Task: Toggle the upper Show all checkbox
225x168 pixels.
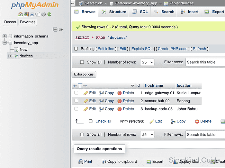Action: (x=82, y=62)
